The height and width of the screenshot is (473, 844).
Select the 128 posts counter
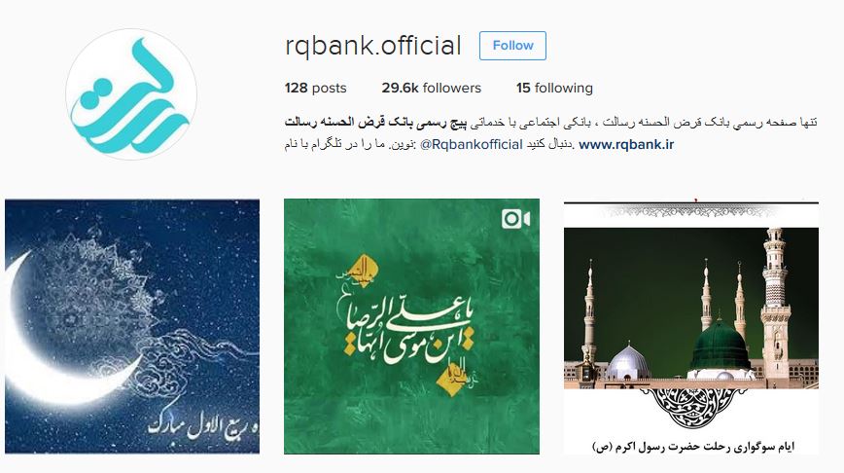click(x=315, y=88)
